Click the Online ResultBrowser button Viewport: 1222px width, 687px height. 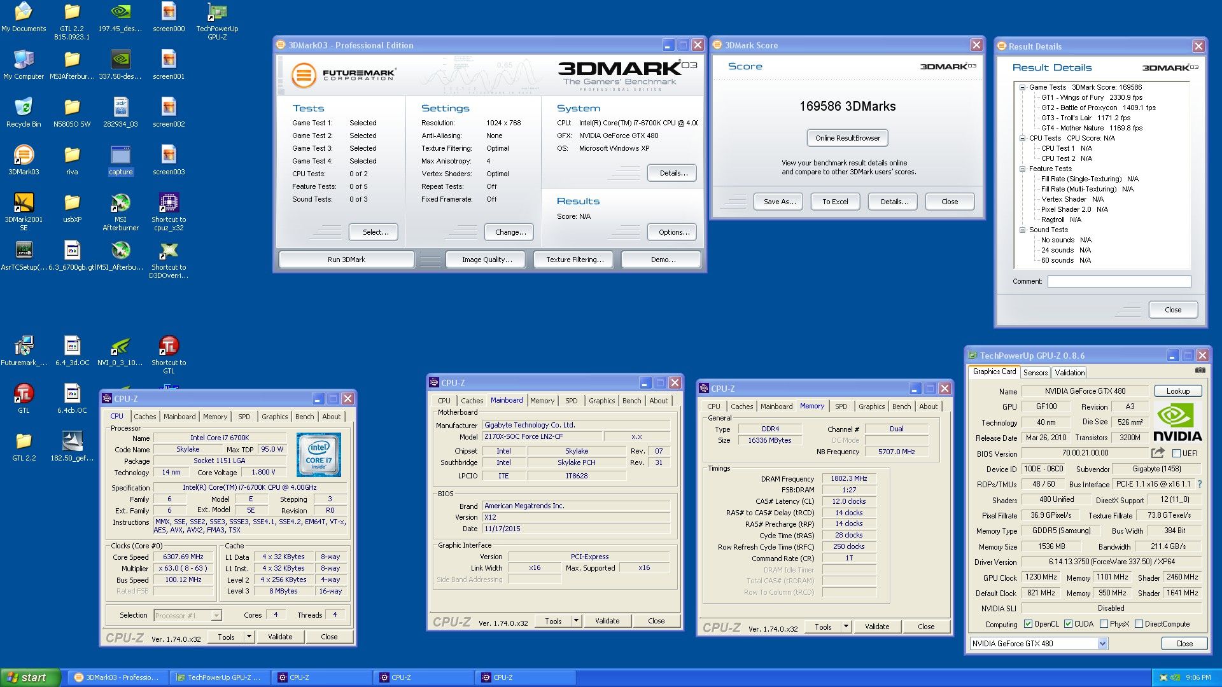coord(848,138)
